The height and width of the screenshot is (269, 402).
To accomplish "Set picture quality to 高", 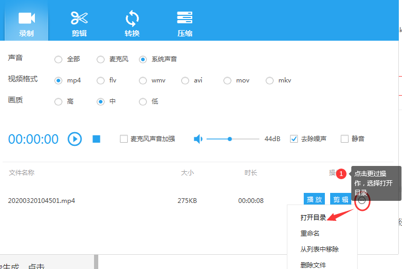I will click(58, 101).
